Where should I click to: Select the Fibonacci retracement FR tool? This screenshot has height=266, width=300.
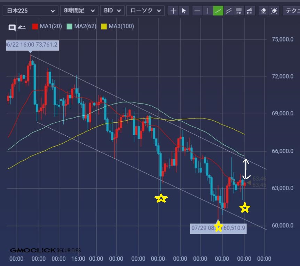pos(239,11)
